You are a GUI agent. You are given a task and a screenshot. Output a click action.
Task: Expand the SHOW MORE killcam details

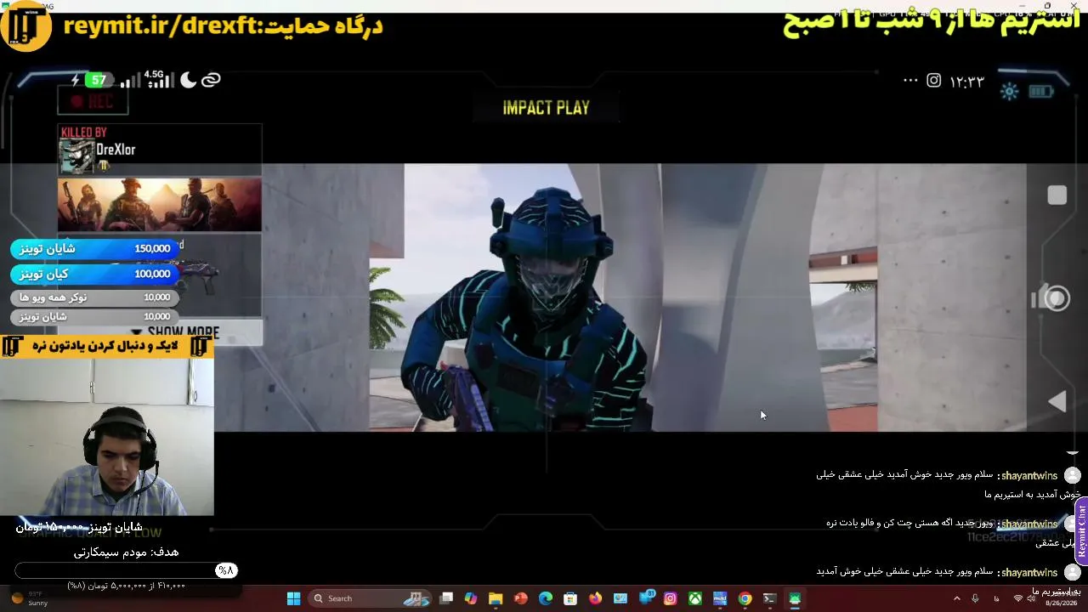pos(175,332)
